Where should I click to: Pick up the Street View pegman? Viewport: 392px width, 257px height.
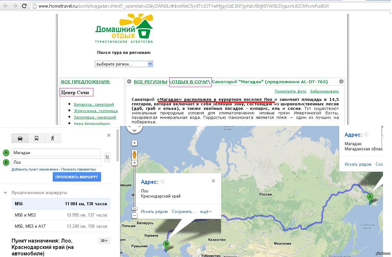coord(135,155)
